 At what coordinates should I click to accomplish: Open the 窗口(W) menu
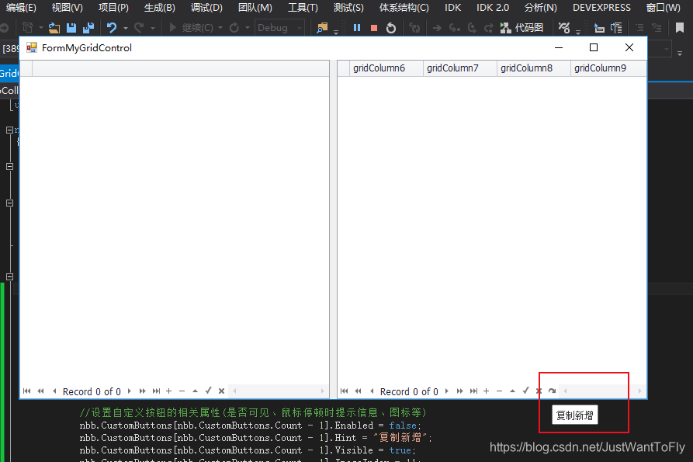click(x=663, y=8)
